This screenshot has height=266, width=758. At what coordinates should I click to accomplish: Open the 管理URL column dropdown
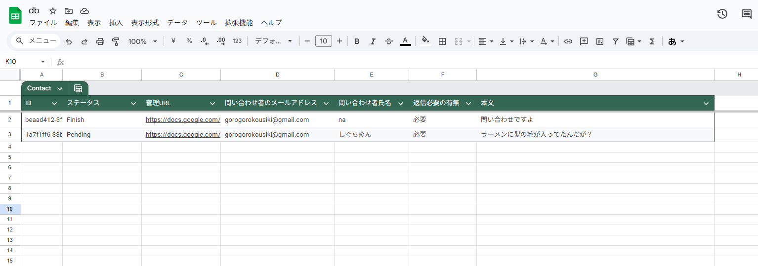[212, 103]
